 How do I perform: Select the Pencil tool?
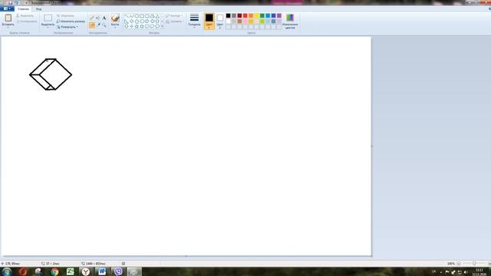92,18
